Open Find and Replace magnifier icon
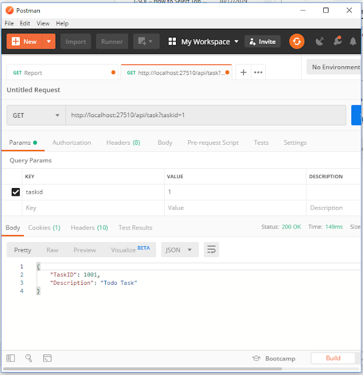Screen dimensions: 363x375 pos(29,358)
